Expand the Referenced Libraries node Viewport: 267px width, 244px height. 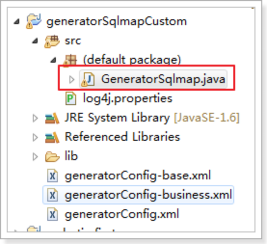35,137
